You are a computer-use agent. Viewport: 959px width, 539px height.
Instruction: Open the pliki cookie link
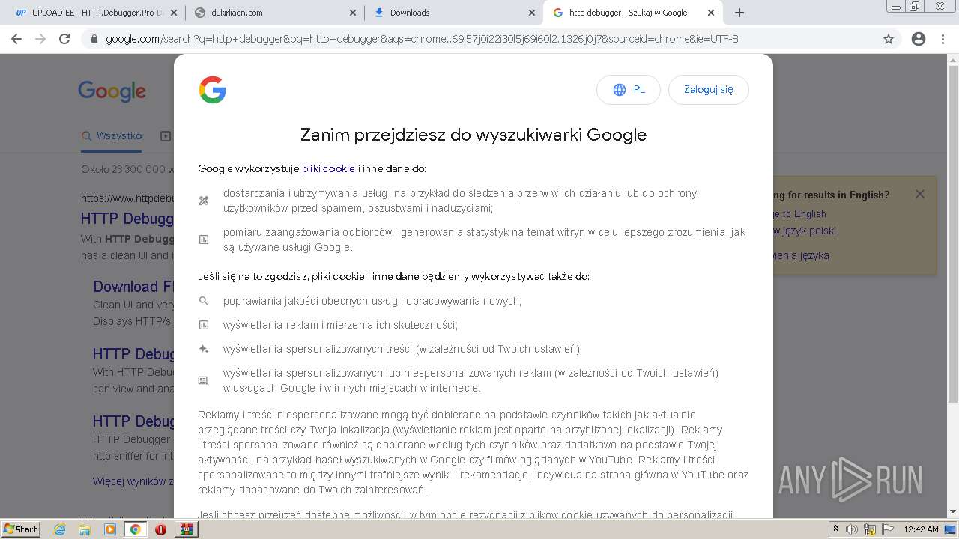tap(328, 169)
